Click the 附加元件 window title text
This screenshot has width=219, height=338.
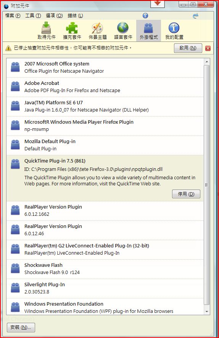pos(20,6)
